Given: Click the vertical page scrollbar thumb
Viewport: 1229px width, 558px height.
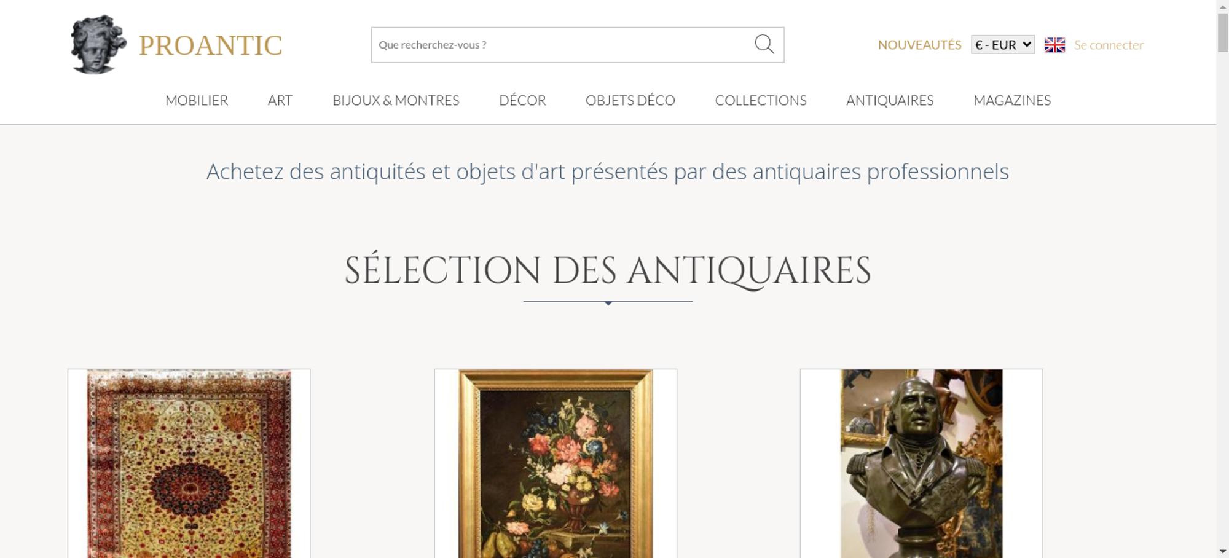Looking at the screenshot, I should click(x=1223, y=32).
